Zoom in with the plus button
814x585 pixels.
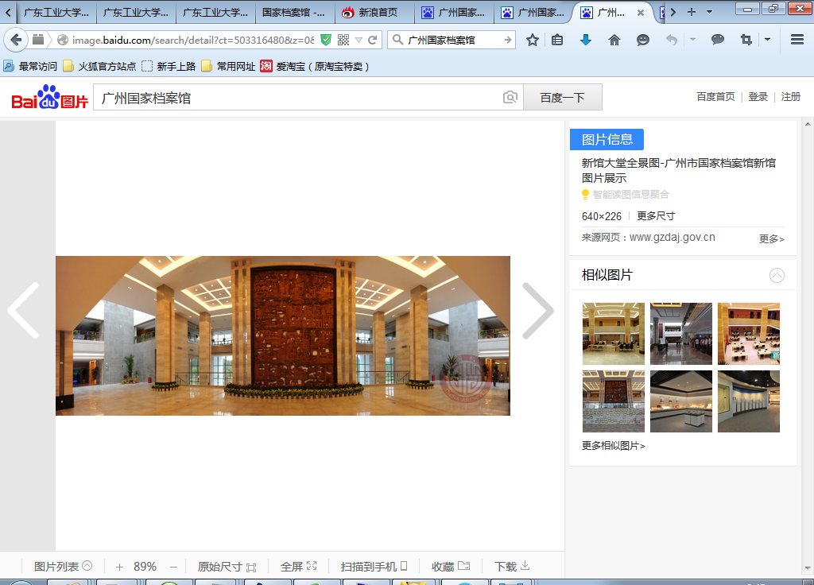coord(119,567)
